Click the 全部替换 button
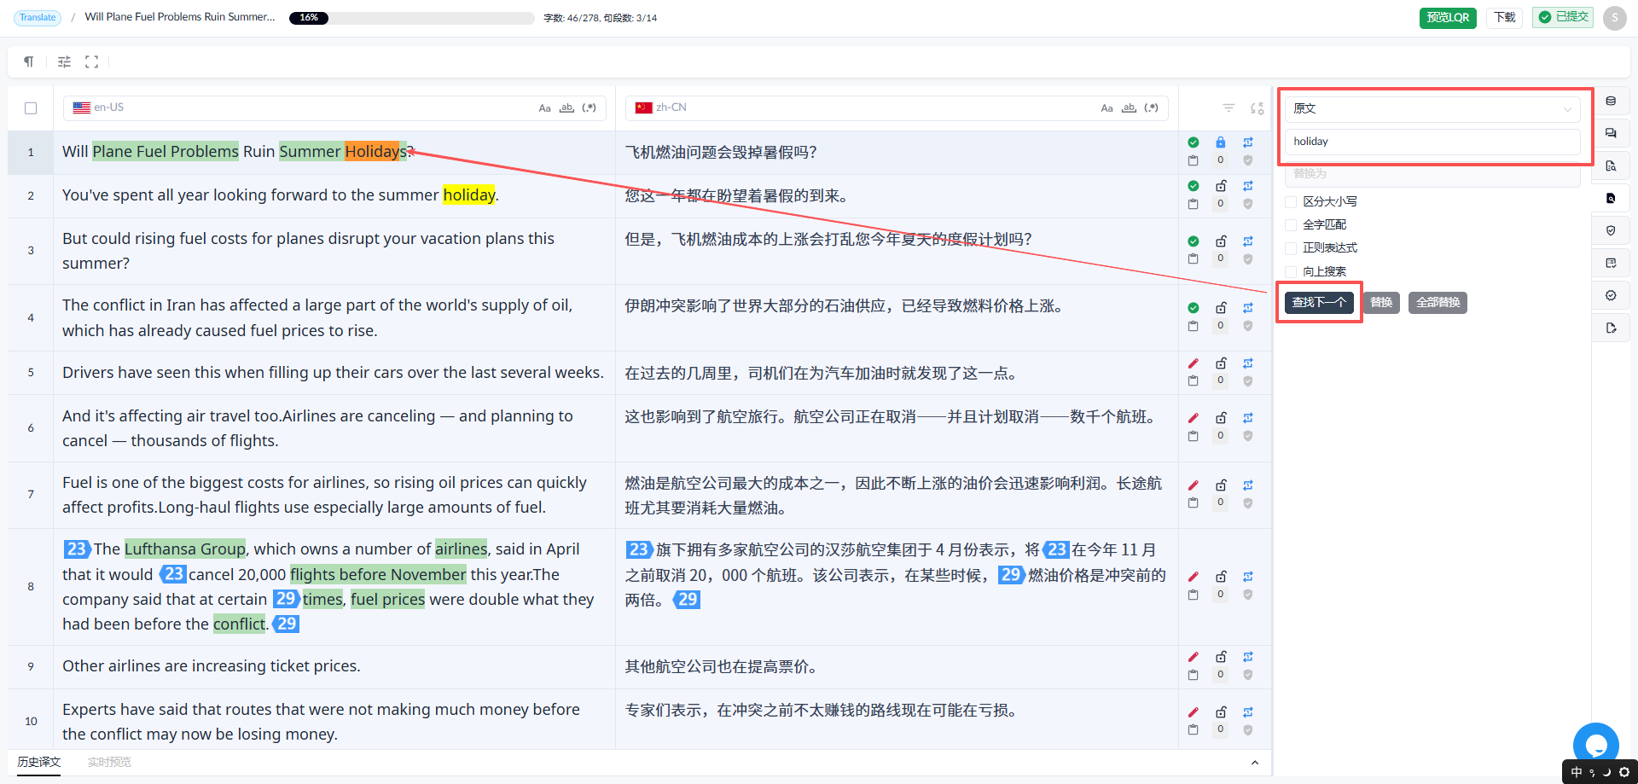This screenshot has width=1638, height=784. tap(1438, 303)
